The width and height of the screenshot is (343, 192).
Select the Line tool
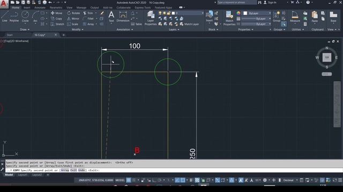(5, 17)
